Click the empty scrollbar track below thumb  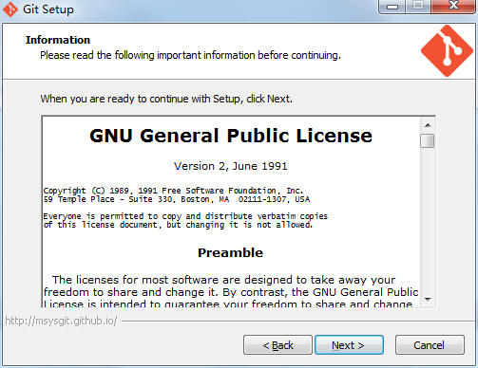[x=428, y=220]
